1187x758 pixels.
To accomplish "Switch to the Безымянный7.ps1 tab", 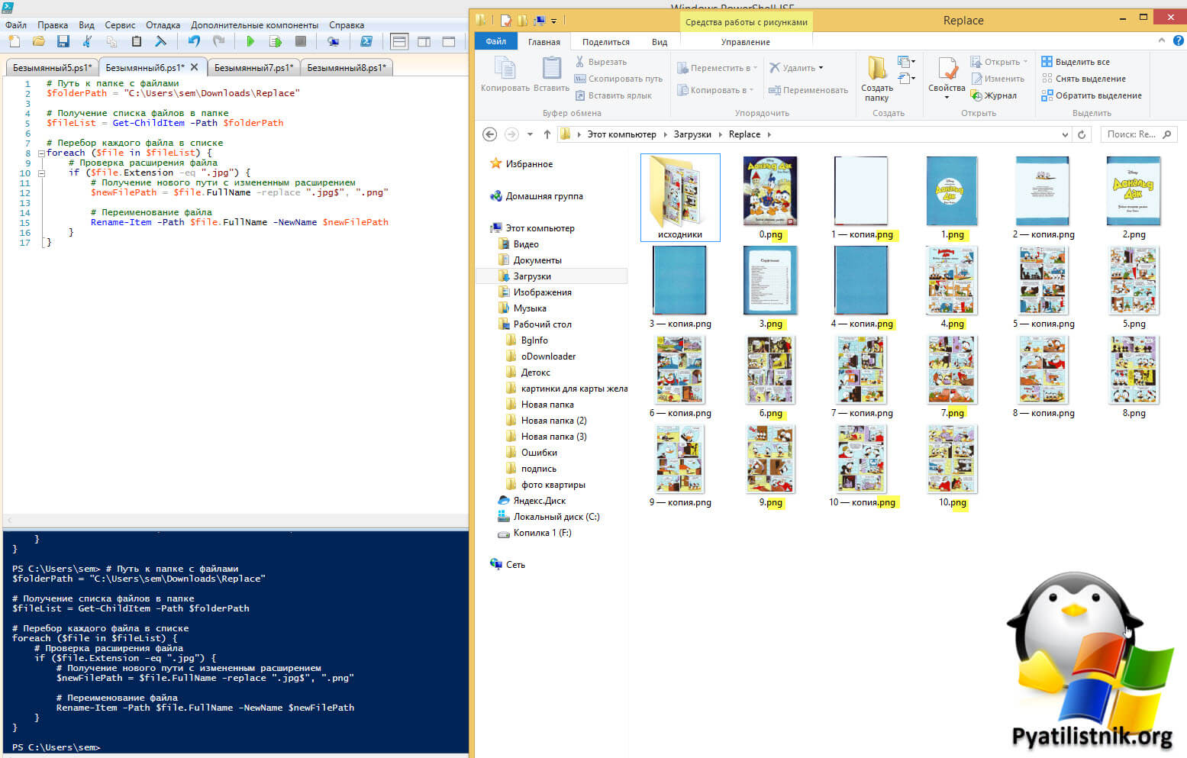I will [253, 68].
